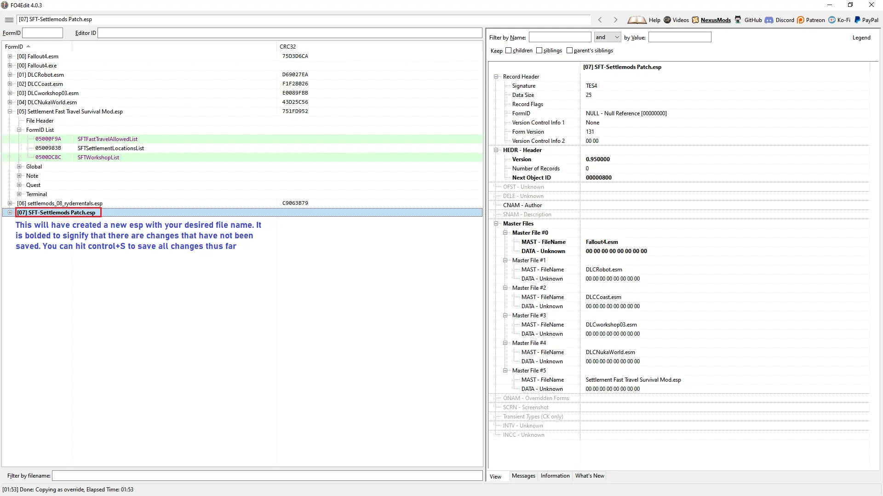The width and height of the screenshot is (883, 496).
Task: Click the Legend button
Action: coord(861,38)
